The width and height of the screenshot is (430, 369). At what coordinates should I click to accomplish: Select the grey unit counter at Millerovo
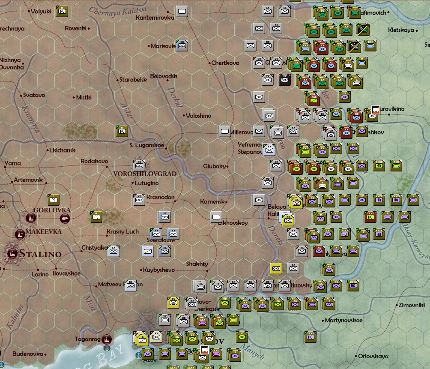(x=224, y=131)
